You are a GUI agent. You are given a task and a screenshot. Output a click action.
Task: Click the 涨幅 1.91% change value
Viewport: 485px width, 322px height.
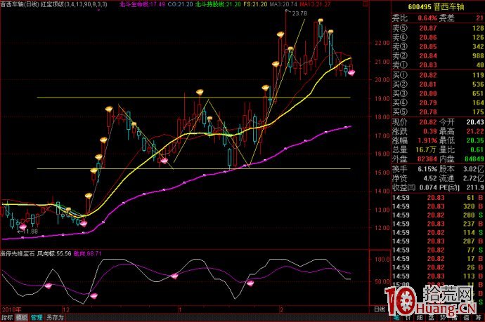(x=428, y=140)
